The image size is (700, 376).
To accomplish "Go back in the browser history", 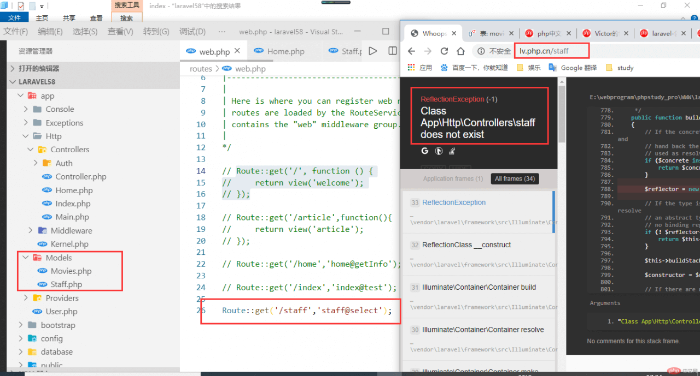I will point(412,51).
